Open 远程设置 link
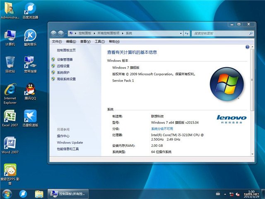265x199 pixels. click(x=63, y=66)
